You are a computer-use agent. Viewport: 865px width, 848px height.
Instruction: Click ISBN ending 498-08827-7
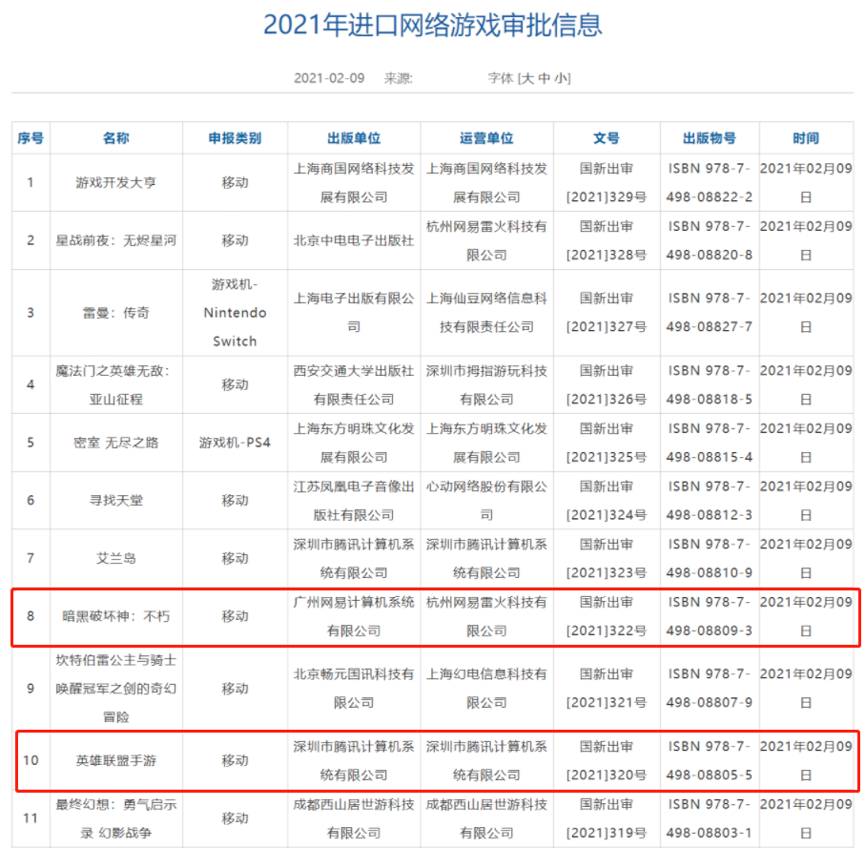pyautogui.click(x=710, y=327)
